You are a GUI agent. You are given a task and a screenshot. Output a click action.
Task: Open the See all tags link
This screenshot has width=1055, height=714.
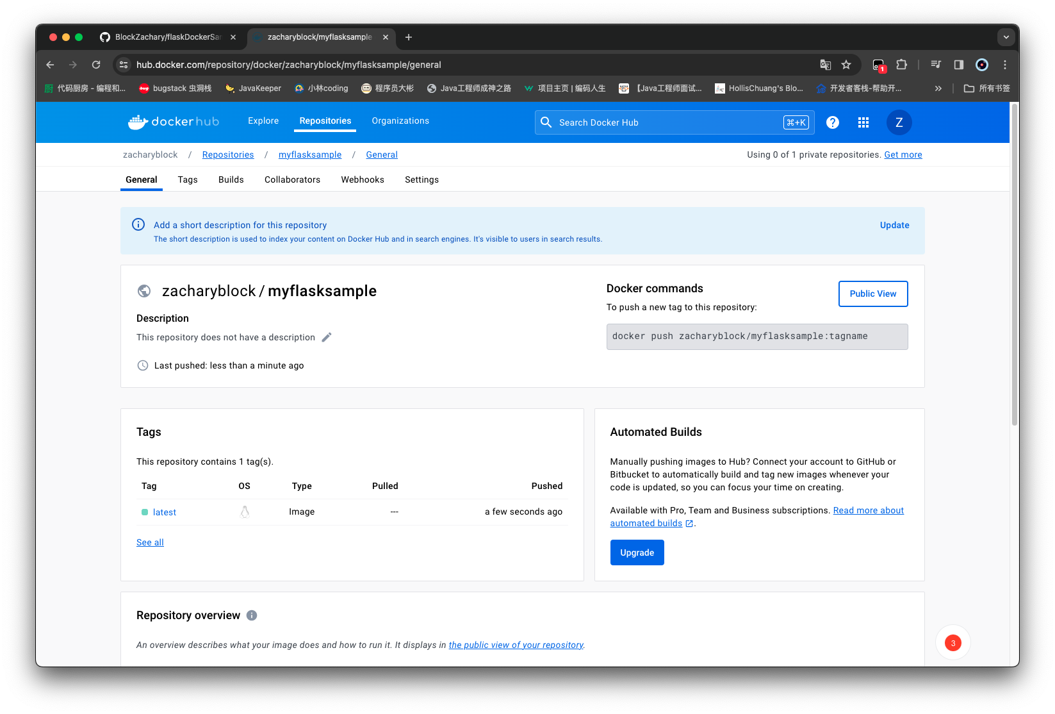pyautogui.click(x=150, y=542)
